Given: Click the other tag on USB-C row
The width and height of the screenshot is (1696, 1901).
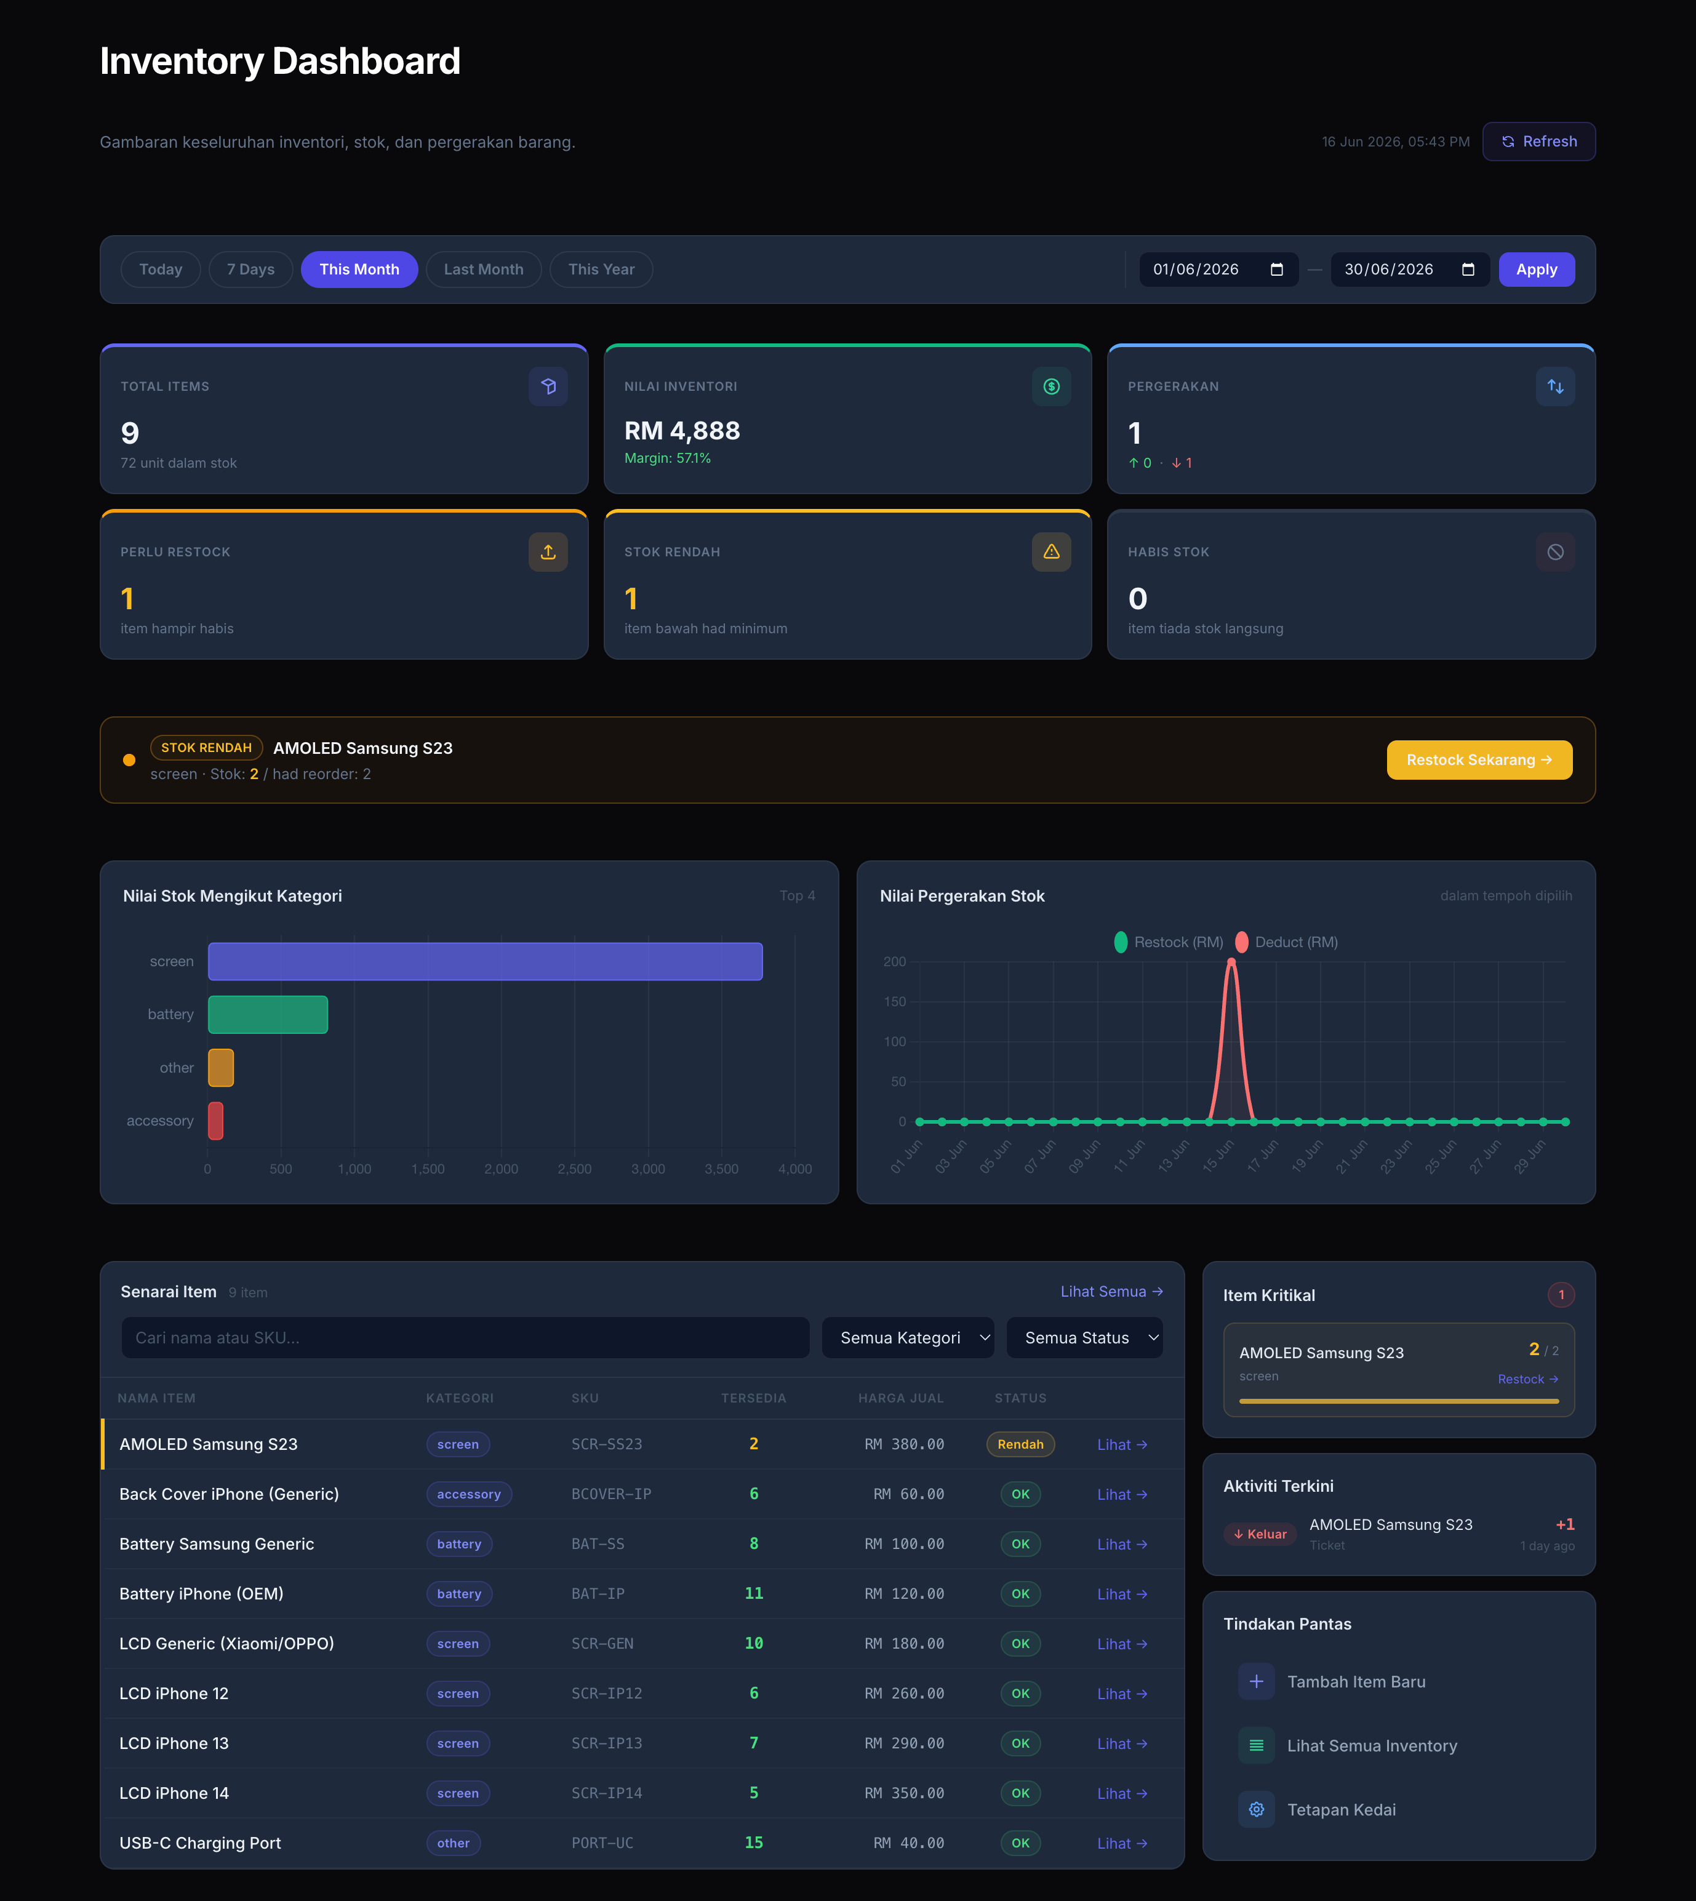Looking at the screenshot, I should [x=453, y=1843].
